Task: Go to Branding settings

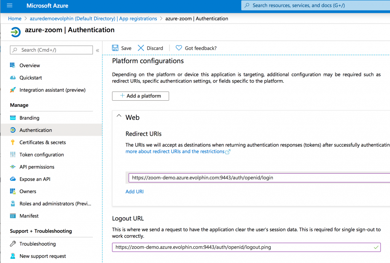Action: point(29,118)
